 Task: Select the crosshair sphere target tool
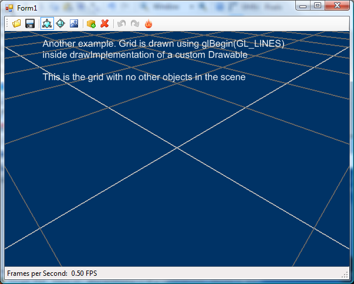(60, 23)
